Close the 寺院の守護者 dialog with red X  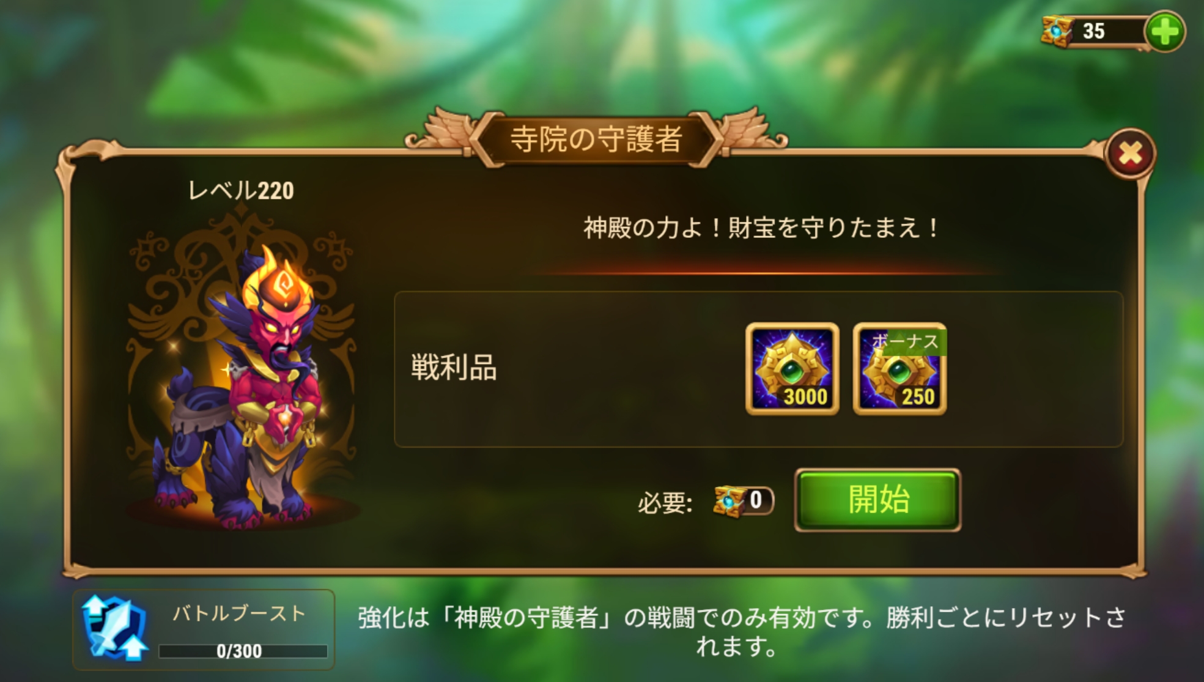click(1130, 154)
